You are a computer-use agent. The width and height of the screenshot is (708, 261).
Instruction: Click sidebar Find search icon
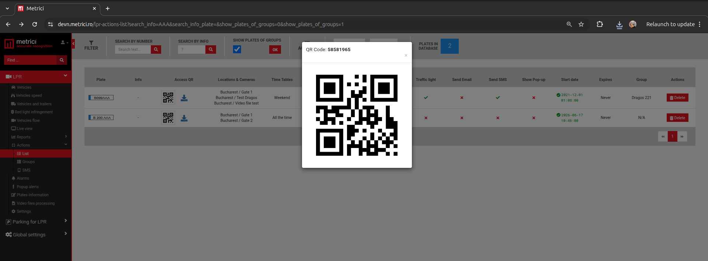click(62, 60)
